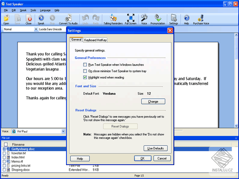Screen dimensions: 239x179
Task: Click the Save toolbar icon
Action: pyautogui.click(x=17, y=19)
